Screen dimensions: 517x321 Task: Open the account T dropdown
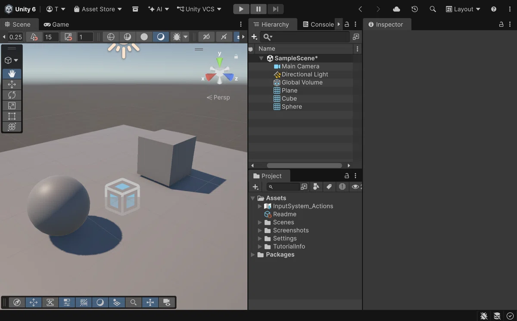tap(56, 9)
